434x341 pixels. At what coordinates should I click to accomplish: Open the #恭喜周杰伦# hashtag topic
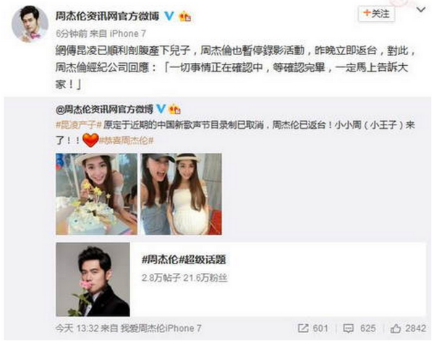pos(126,140)
